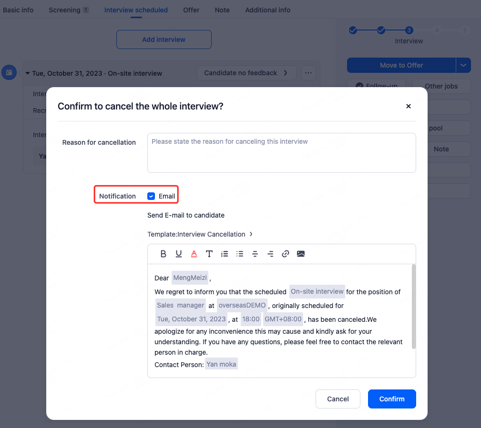
Task: Close the cancel interview dialog
Action: point(408,107)
